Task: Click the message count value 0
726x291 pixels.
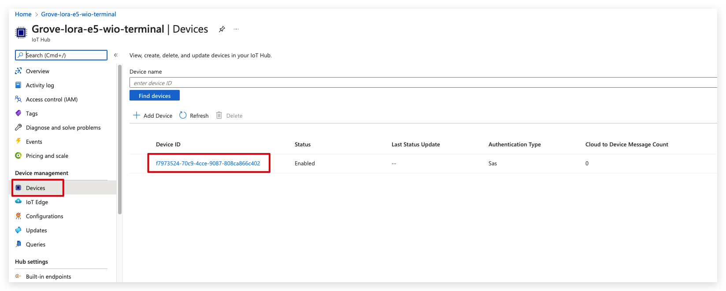Action: 587,163
